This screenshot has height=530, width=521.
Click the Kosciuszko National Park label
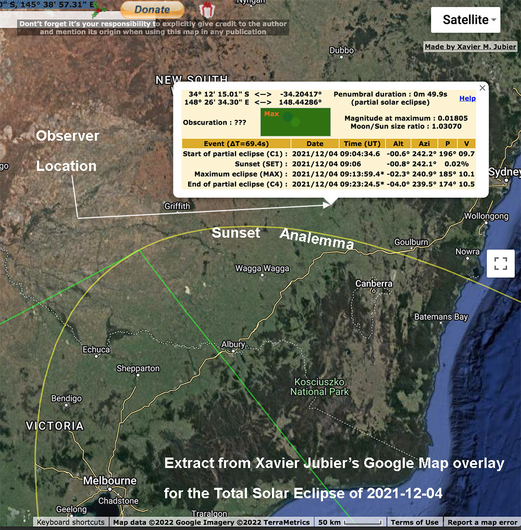[x=319, y=386]
